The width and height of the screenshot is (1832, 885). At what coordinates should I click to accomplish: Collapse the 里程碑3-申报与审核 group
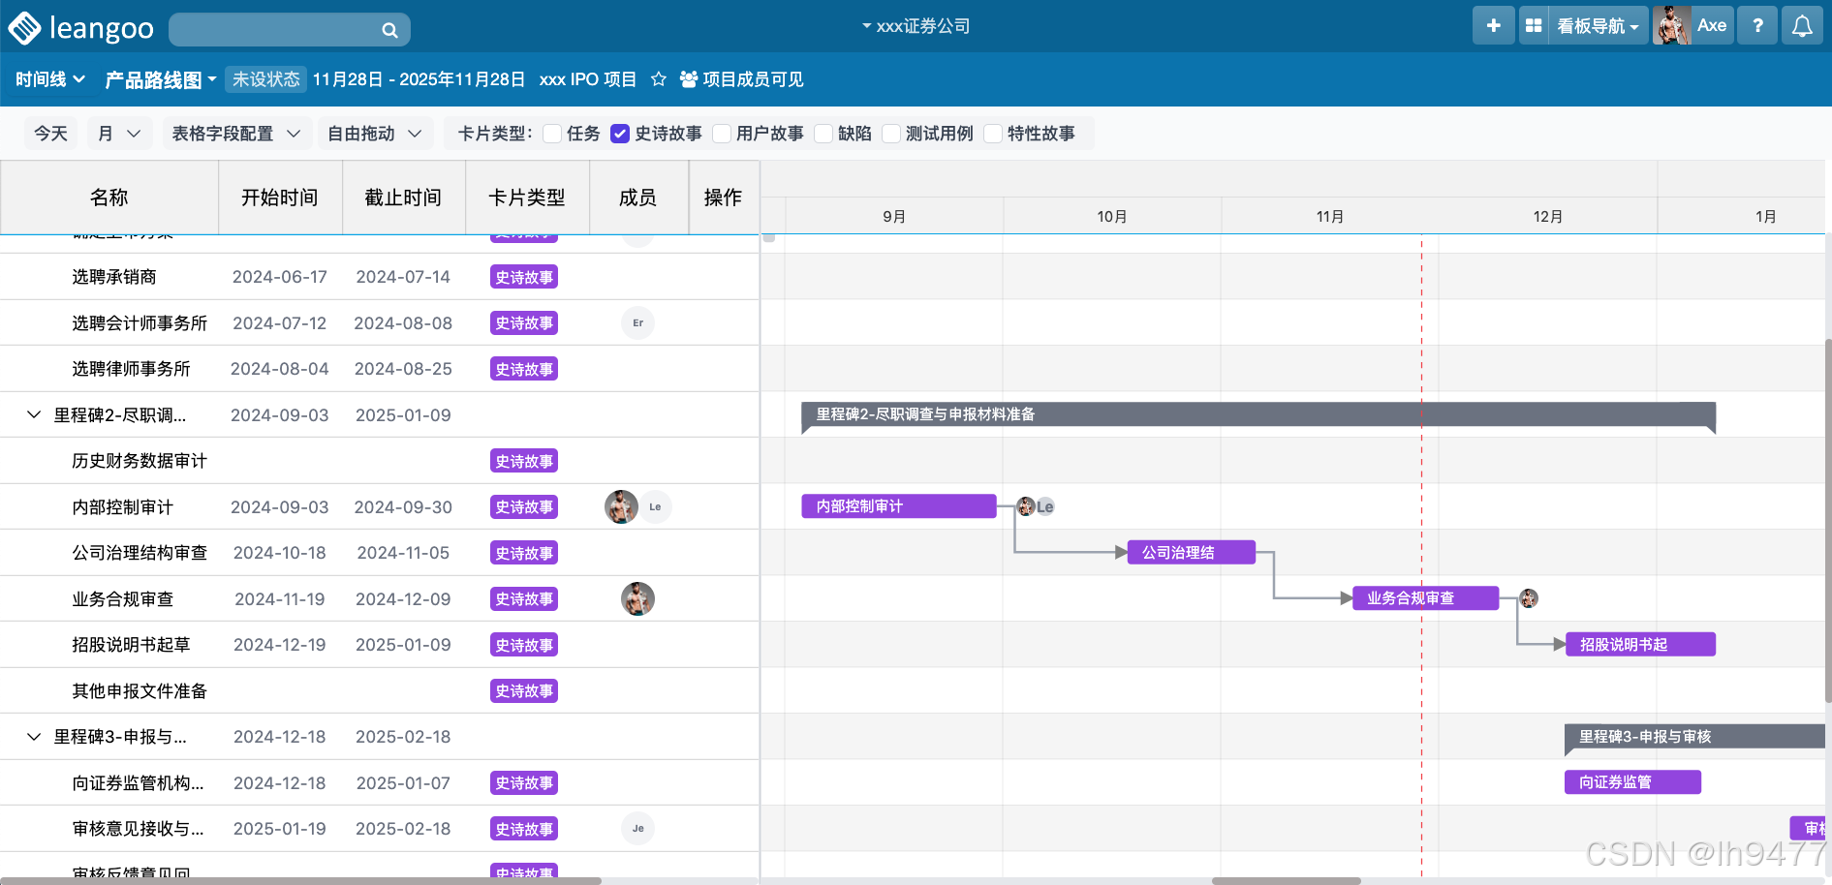34,737
